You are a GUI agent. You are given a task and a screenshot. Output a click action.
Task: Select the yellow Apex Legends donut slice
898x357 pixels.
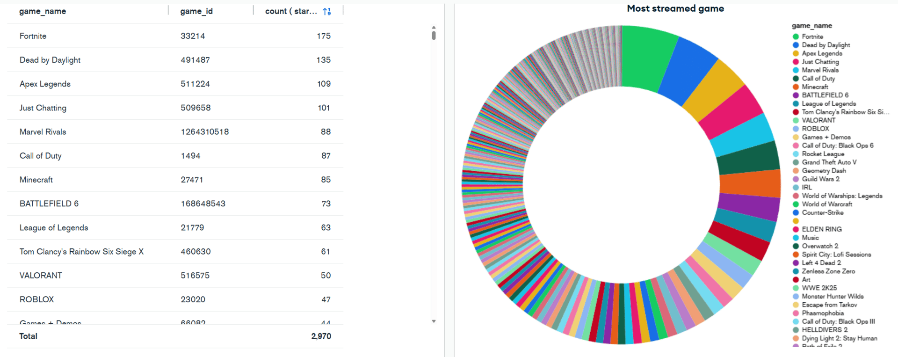pyautogui.click(x=713, y=90)
